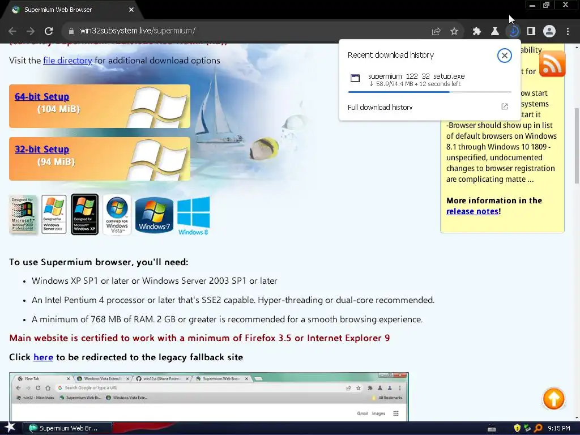Click the 9:15 PM clock

[x=559, y=428]
